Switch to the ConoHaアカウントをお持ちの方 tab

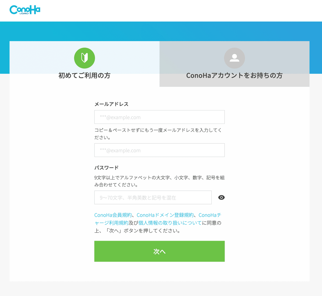pos(235,64)
